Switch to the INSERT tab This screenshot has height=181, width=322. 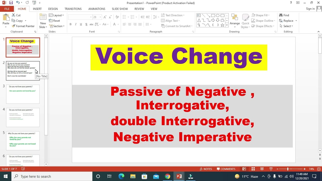pos(37,9)
